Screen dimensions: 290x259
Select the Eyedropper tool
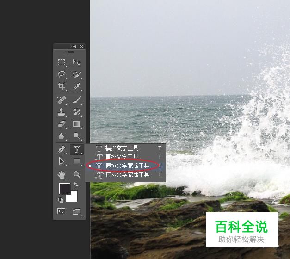77,86
